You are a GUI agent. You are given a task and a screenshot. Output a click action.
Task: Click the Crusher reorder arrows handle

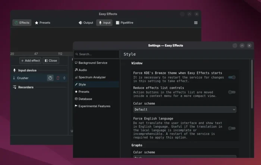(x=64, y=78)
